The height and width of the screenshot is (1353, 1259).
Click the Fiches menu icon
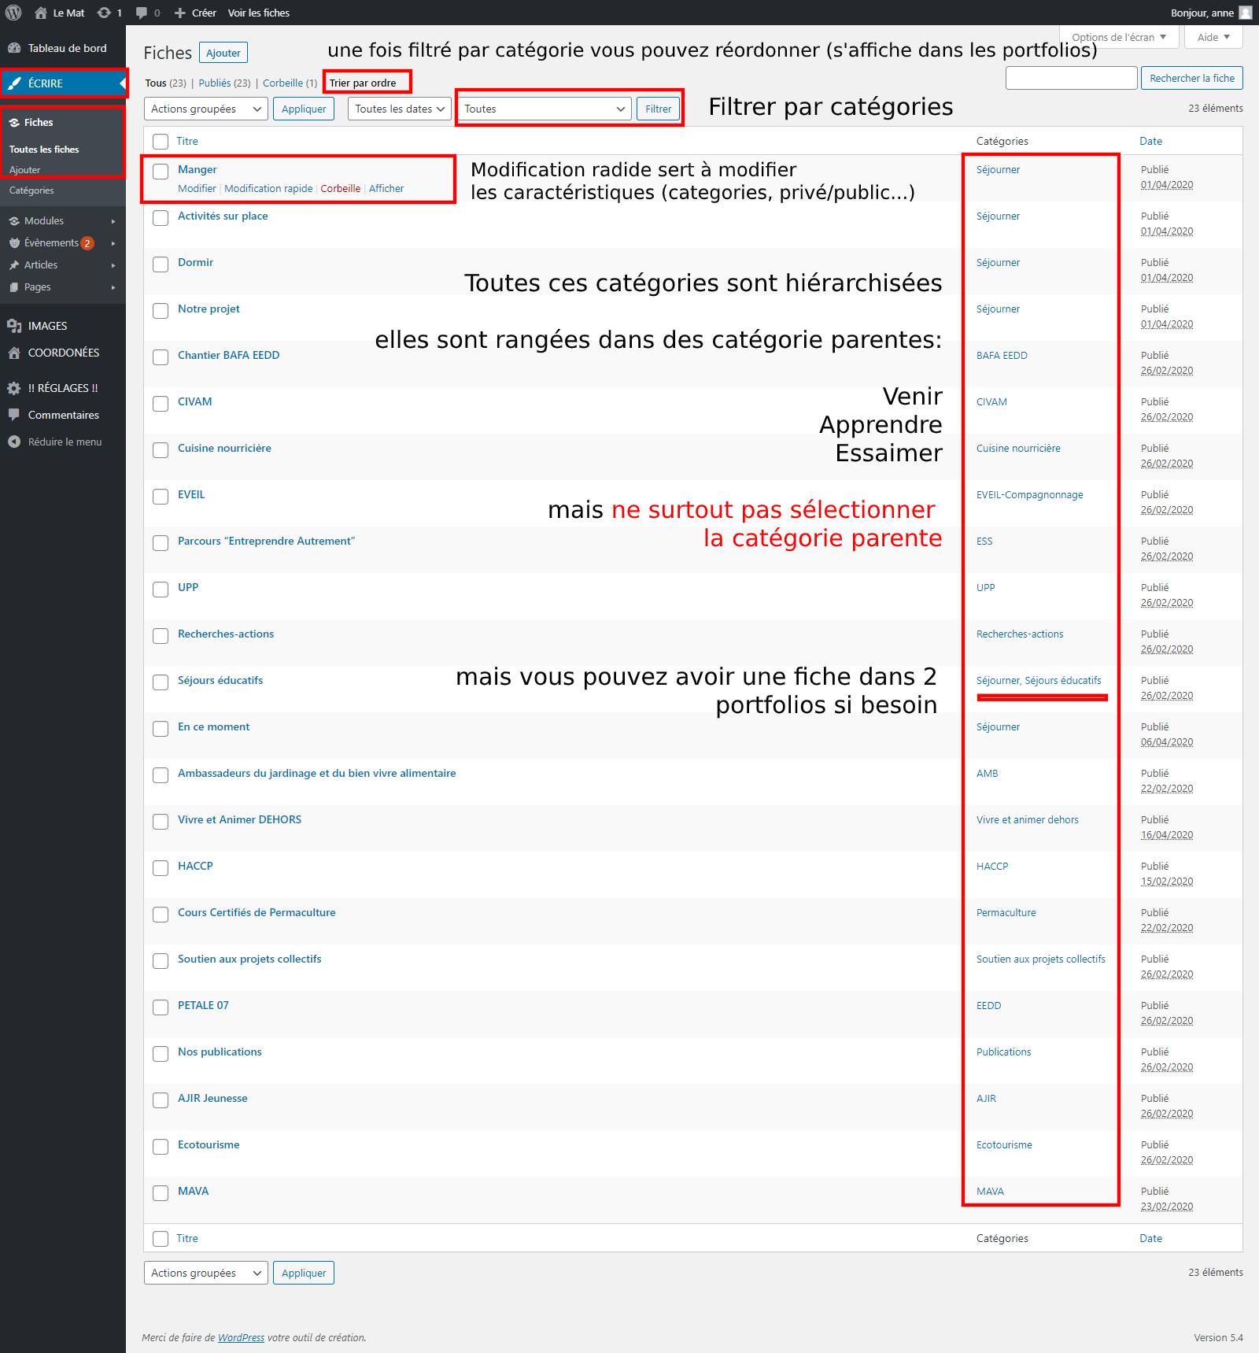14,123
